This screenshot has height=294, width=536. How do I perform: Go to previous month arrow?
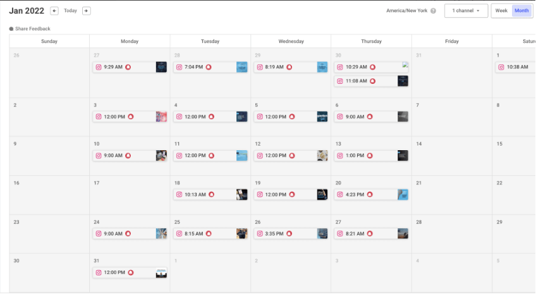(54, 11)
